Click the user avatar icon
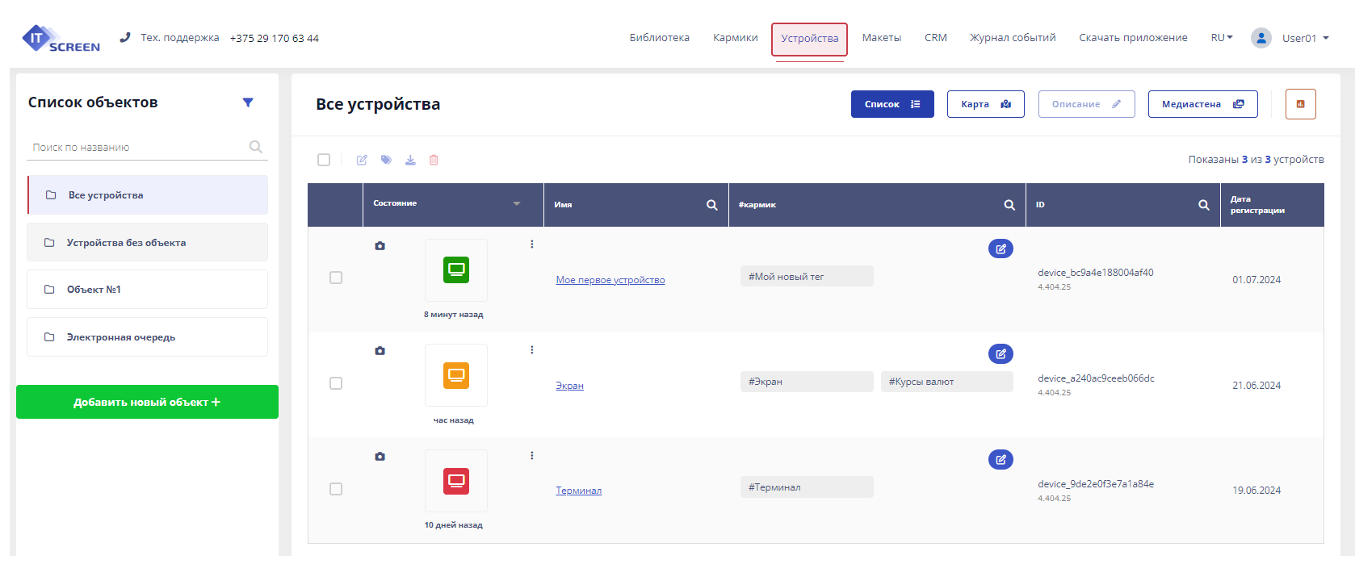Viewport: 1355px width, 564px height. 1261,38
